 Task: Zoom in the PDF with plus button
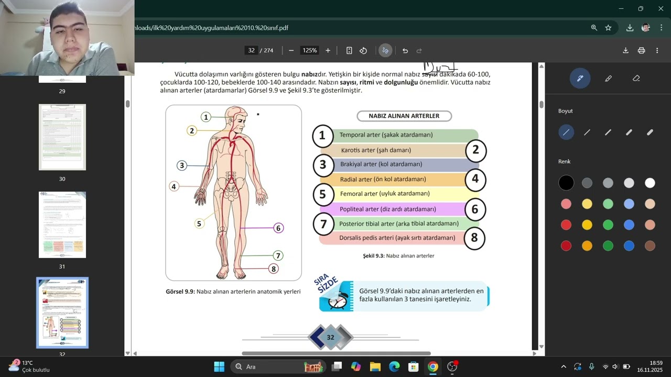point(328,50)
